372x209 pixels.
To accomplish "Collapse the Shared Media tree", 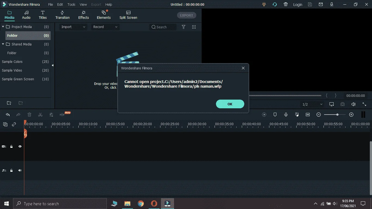I will click(x=3, y=44).
